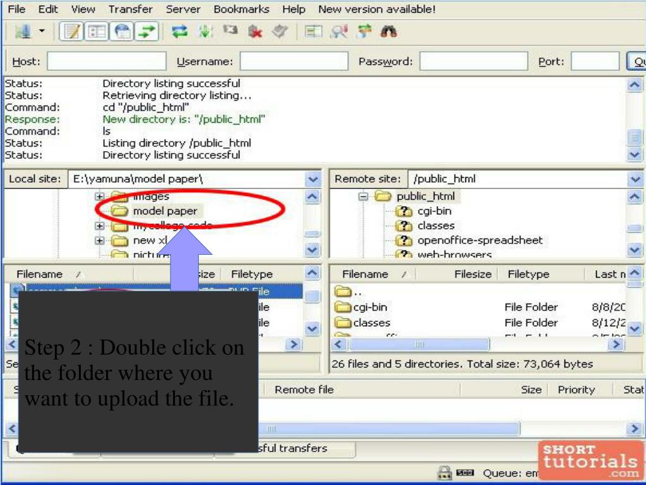Toggle the local directory tree view

click(97, 32)
